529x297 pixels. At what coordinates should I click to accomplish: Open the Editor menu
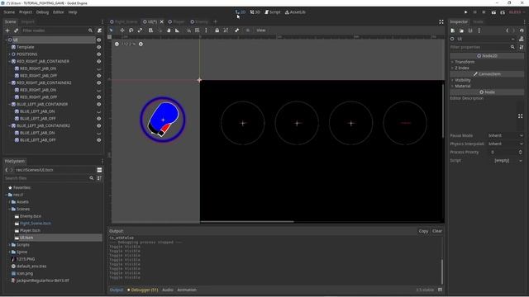point(59,12)
